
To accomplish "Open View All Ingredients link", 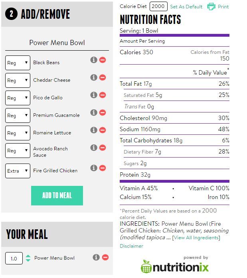I will [196, 238].
